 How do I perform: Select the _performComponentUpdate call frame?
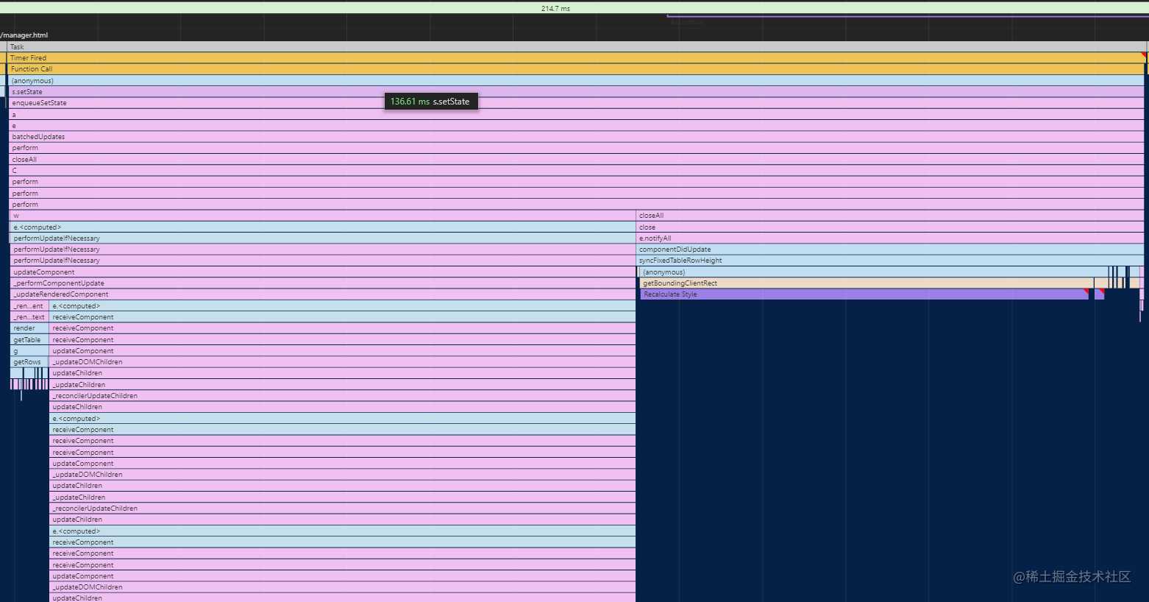323,283
